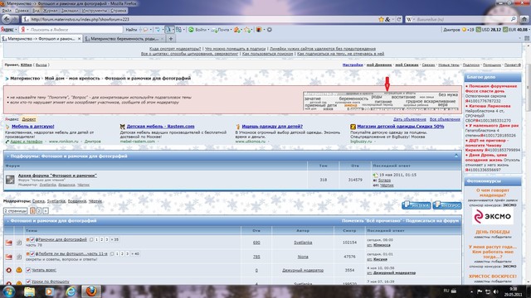
Task: Click the Firefox icon on the taskbar
Action: [x=90, y=291]
